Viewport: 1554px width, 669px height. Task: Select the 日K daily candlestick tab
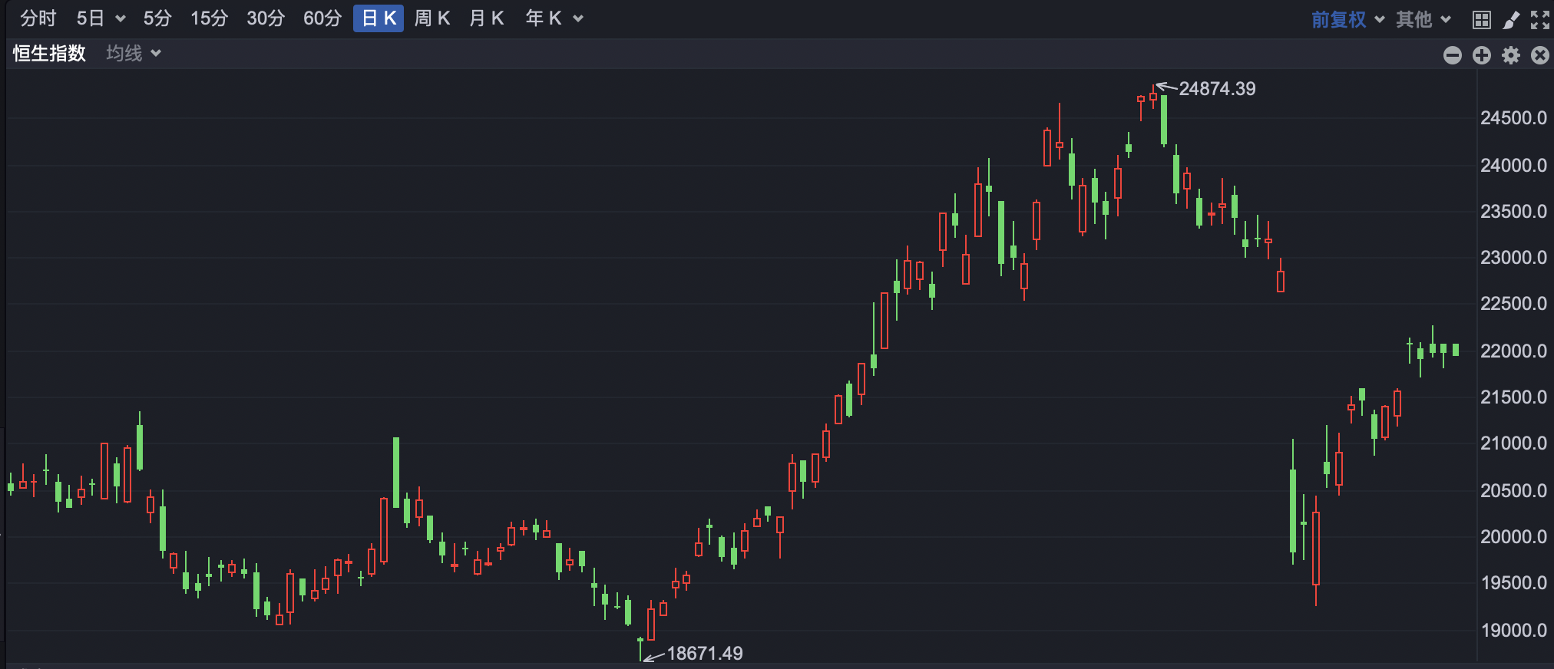click(x=379, y=18)
